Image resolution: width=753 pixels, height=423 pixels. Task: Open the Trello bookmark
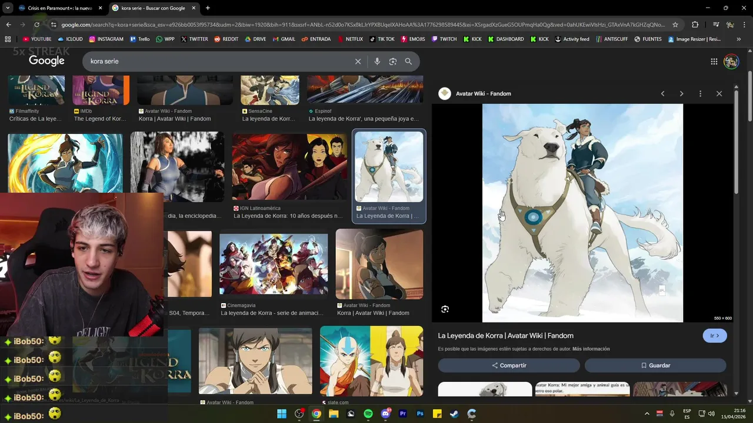pyautogui.click(x=139, y=39)
